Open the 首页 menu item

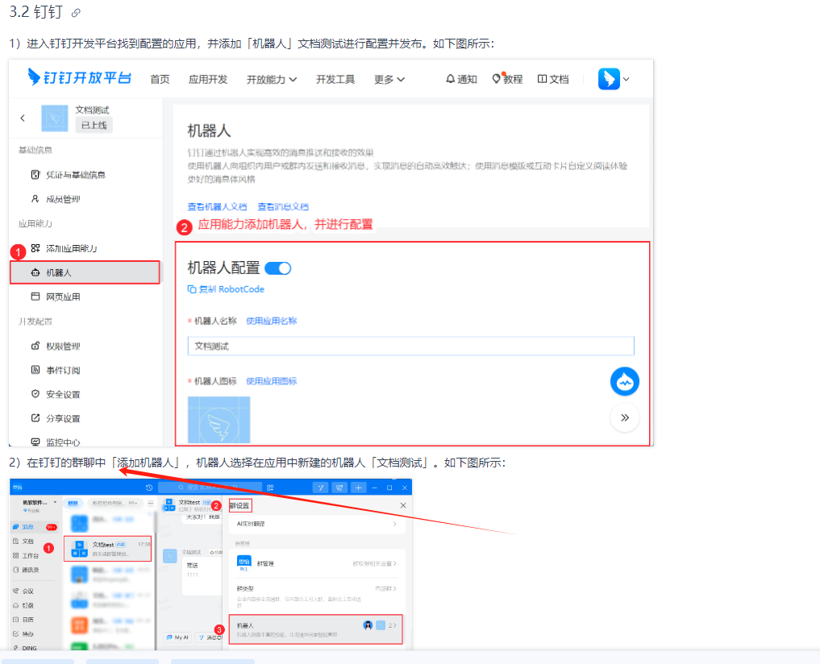click(x=160, y=80)
